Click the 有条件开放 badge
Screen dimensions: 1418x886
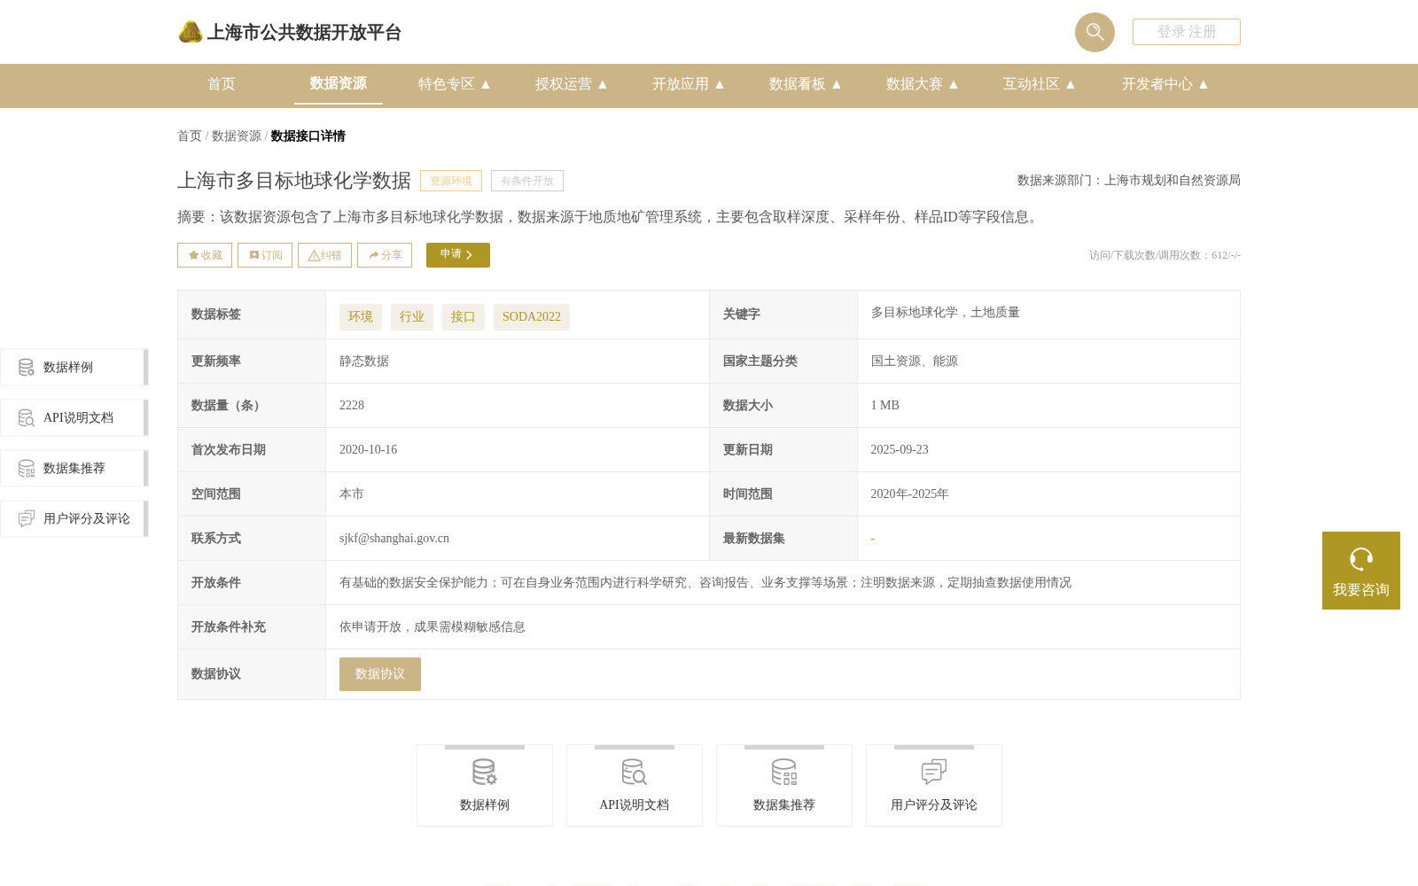527,181
